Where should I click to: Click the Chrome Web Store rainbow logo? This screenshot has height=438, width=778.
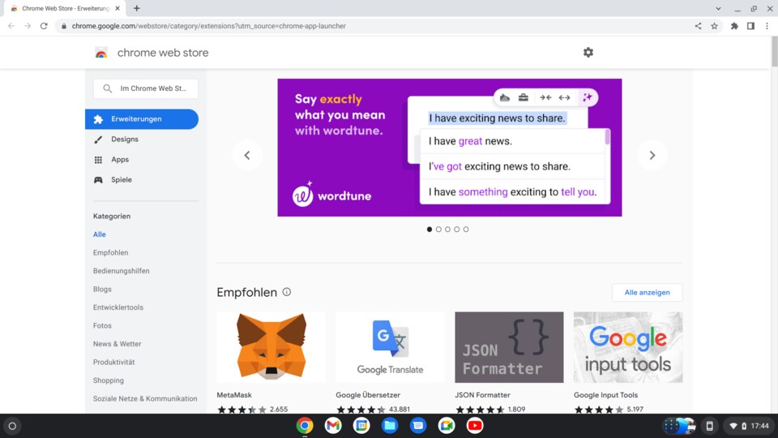pyautogui.click(x=101, y=53)
